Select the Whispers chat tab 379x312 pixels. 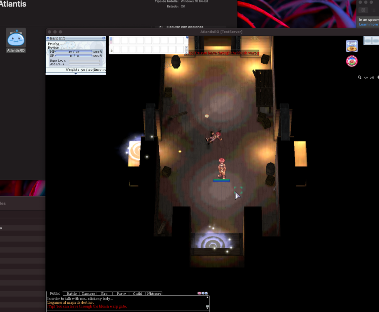pos(154,294)
